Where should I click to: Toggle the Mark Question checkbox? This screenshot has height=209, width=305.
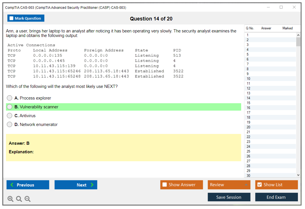click(12, 18)
